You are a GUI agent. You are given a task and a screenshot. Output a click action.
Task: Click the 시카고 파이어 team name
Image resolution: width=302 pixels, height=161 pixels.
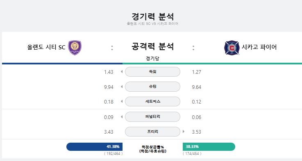259,47
